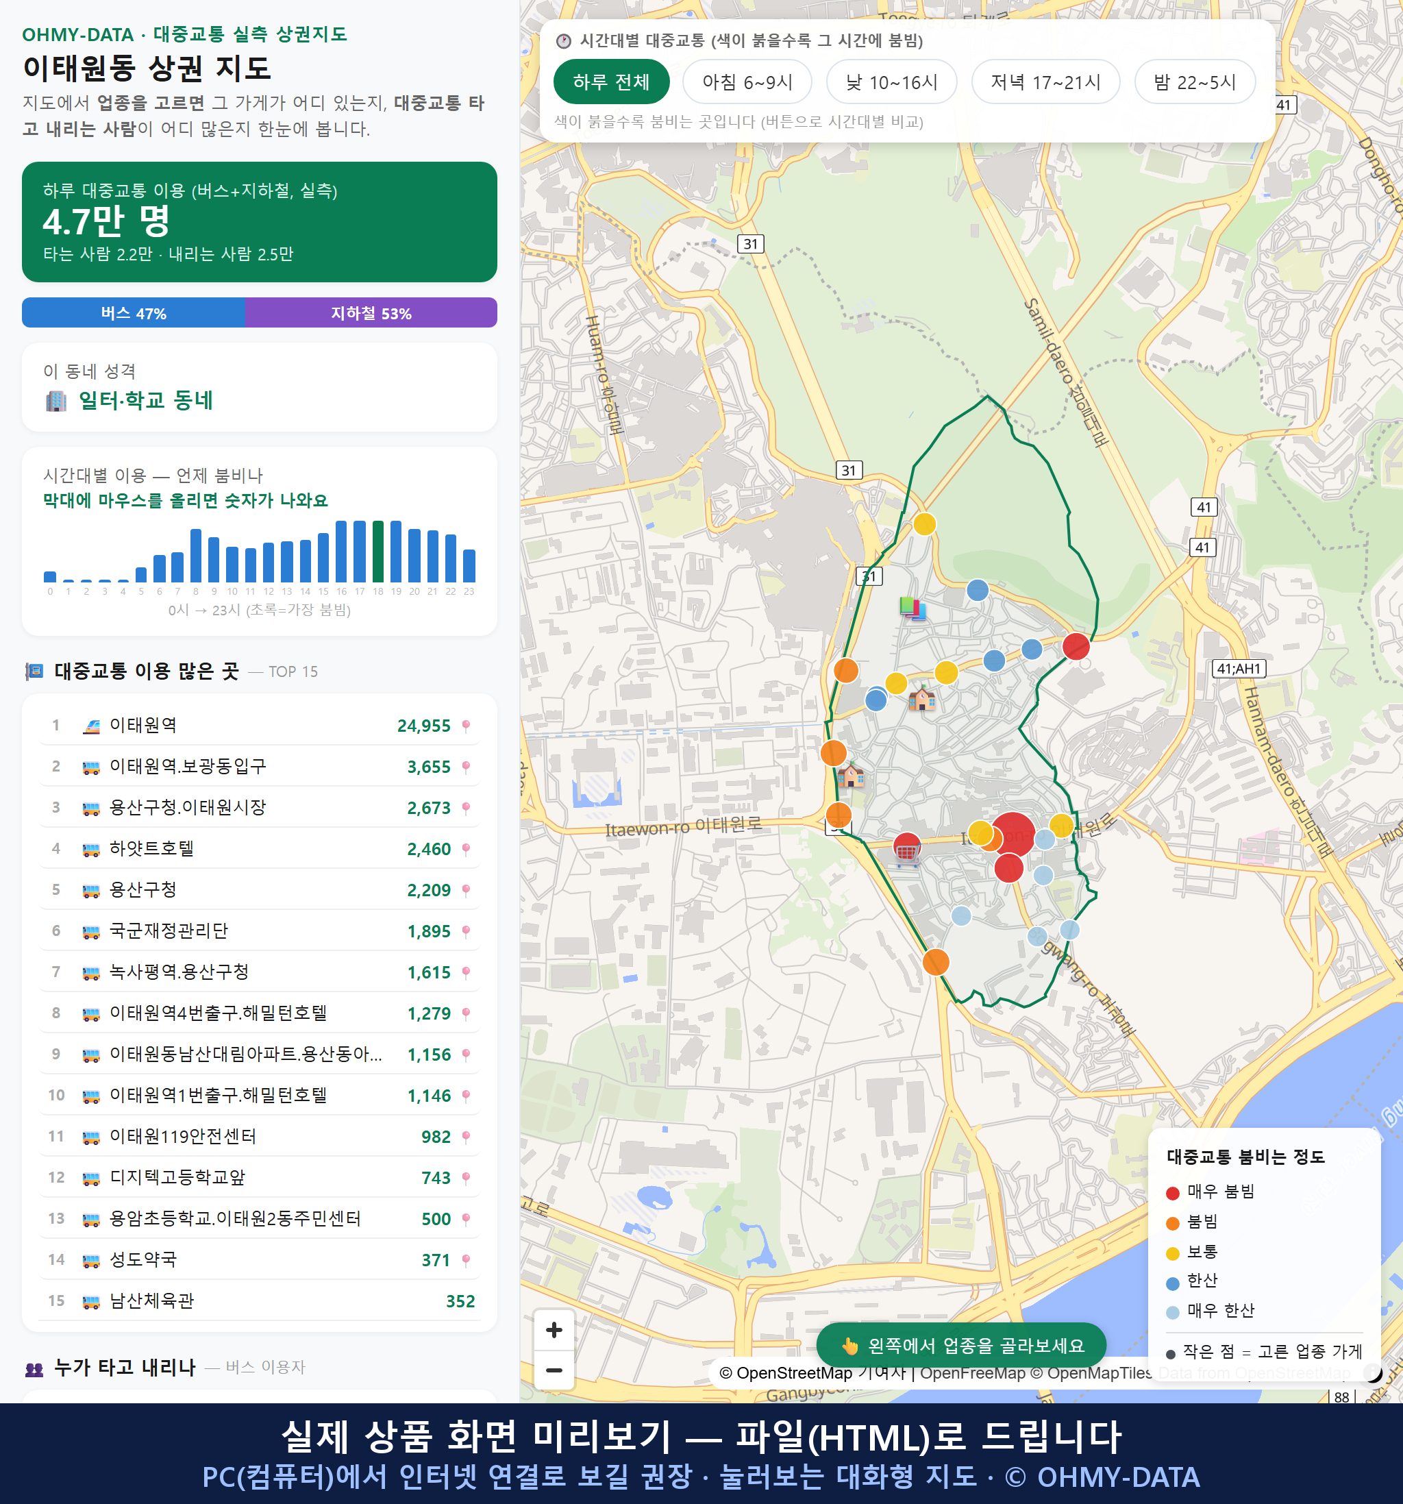Click the pin icon for 이태원119안전센터
The width and height of the screenshot is (1403, 1504).
[466, 1136]
